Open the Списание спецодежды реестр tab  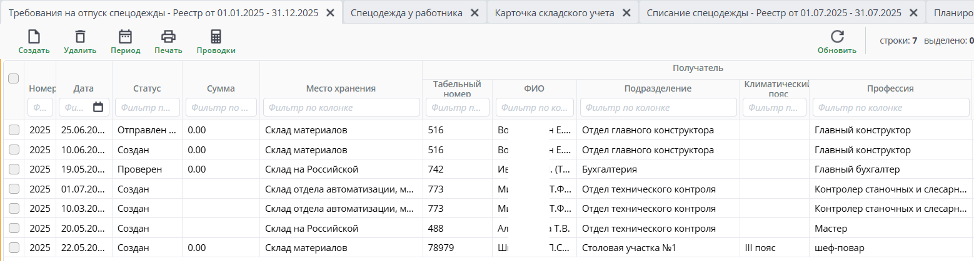pyautogui.click(x=773, y=12)
